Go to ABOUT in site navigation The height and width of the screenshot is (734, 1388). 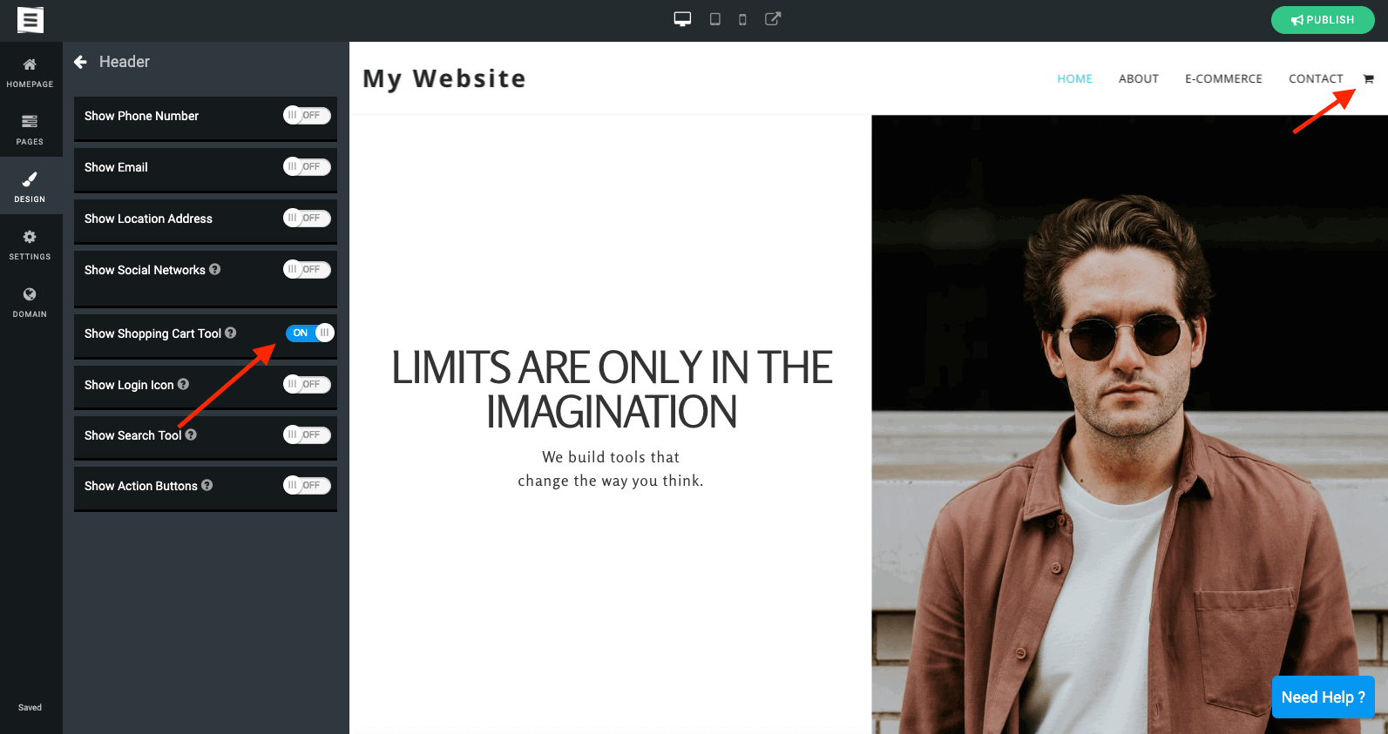point(1138,78)
